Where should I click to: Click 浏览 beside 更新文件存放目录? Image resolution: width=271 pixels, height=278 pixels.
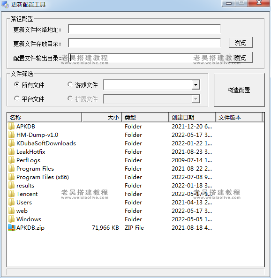(x=241, y=43)
